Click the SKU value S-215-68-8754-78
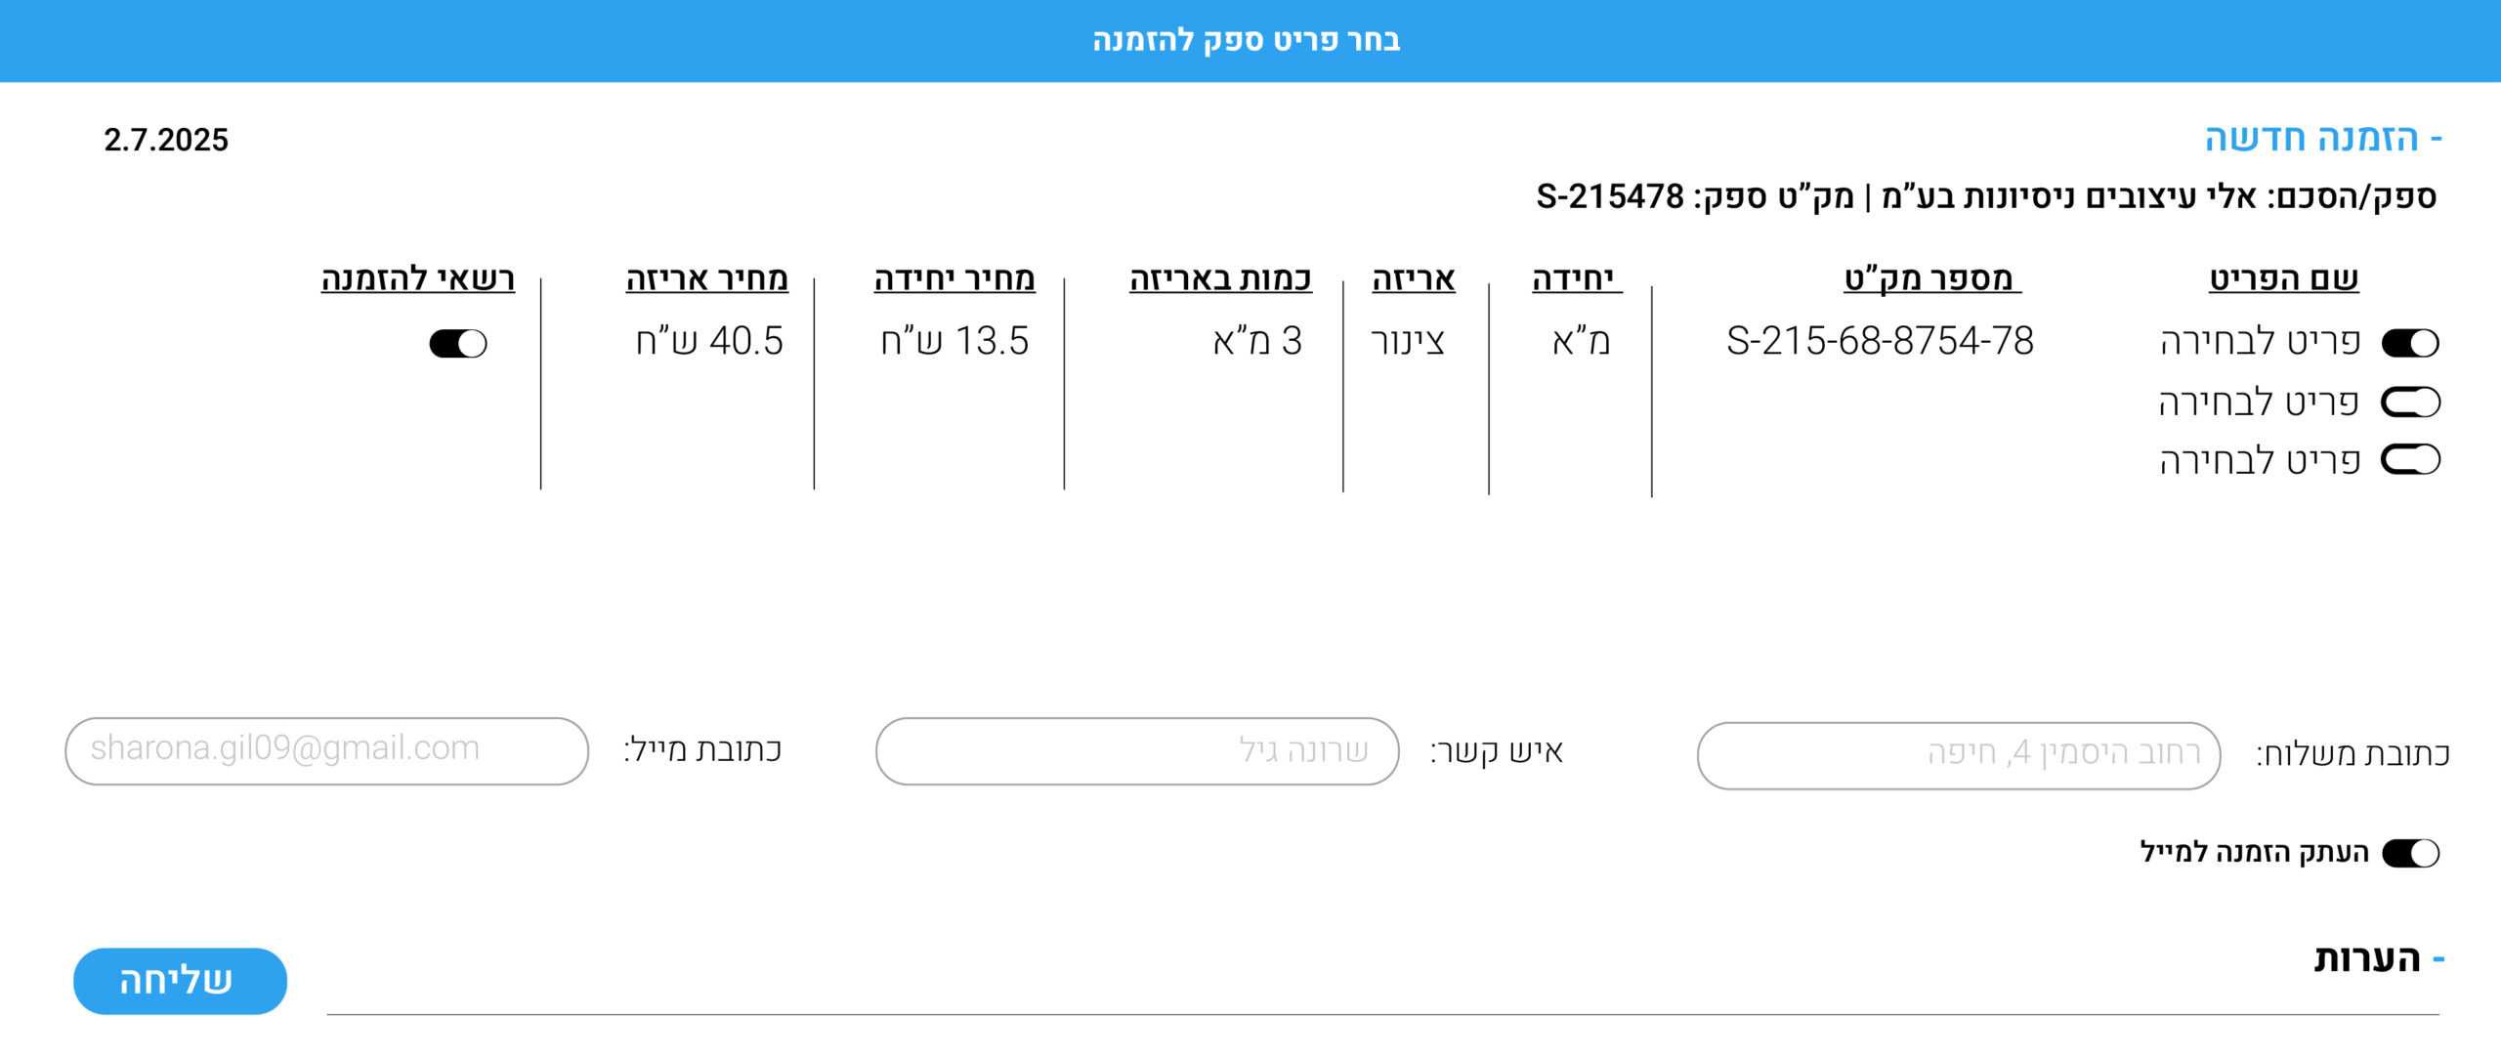Viewport: 2501px width, 1060px height. click(1880, 341)
